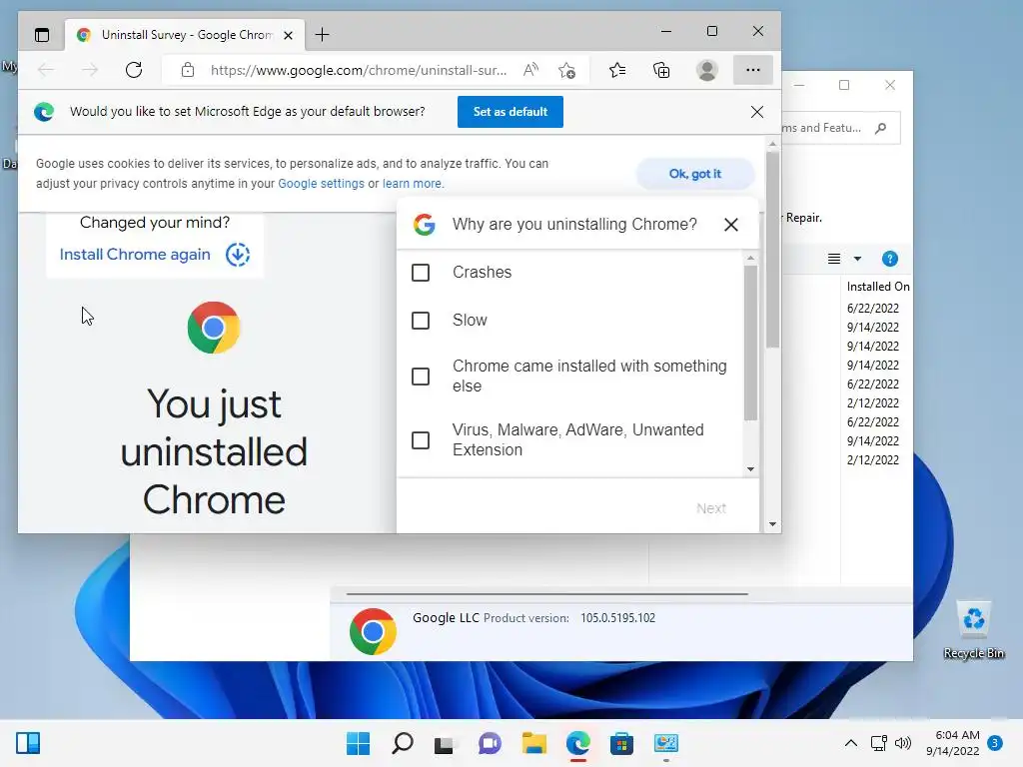
Task: Open Edge Settings and more menu
Action: [x=753, y=70]
